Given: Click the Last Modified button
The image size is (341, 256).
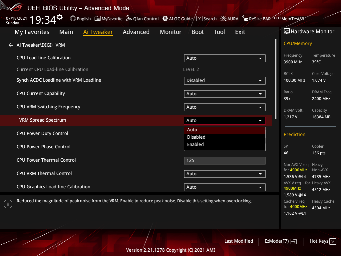Looking at the screenshot, I should (239, 241).
